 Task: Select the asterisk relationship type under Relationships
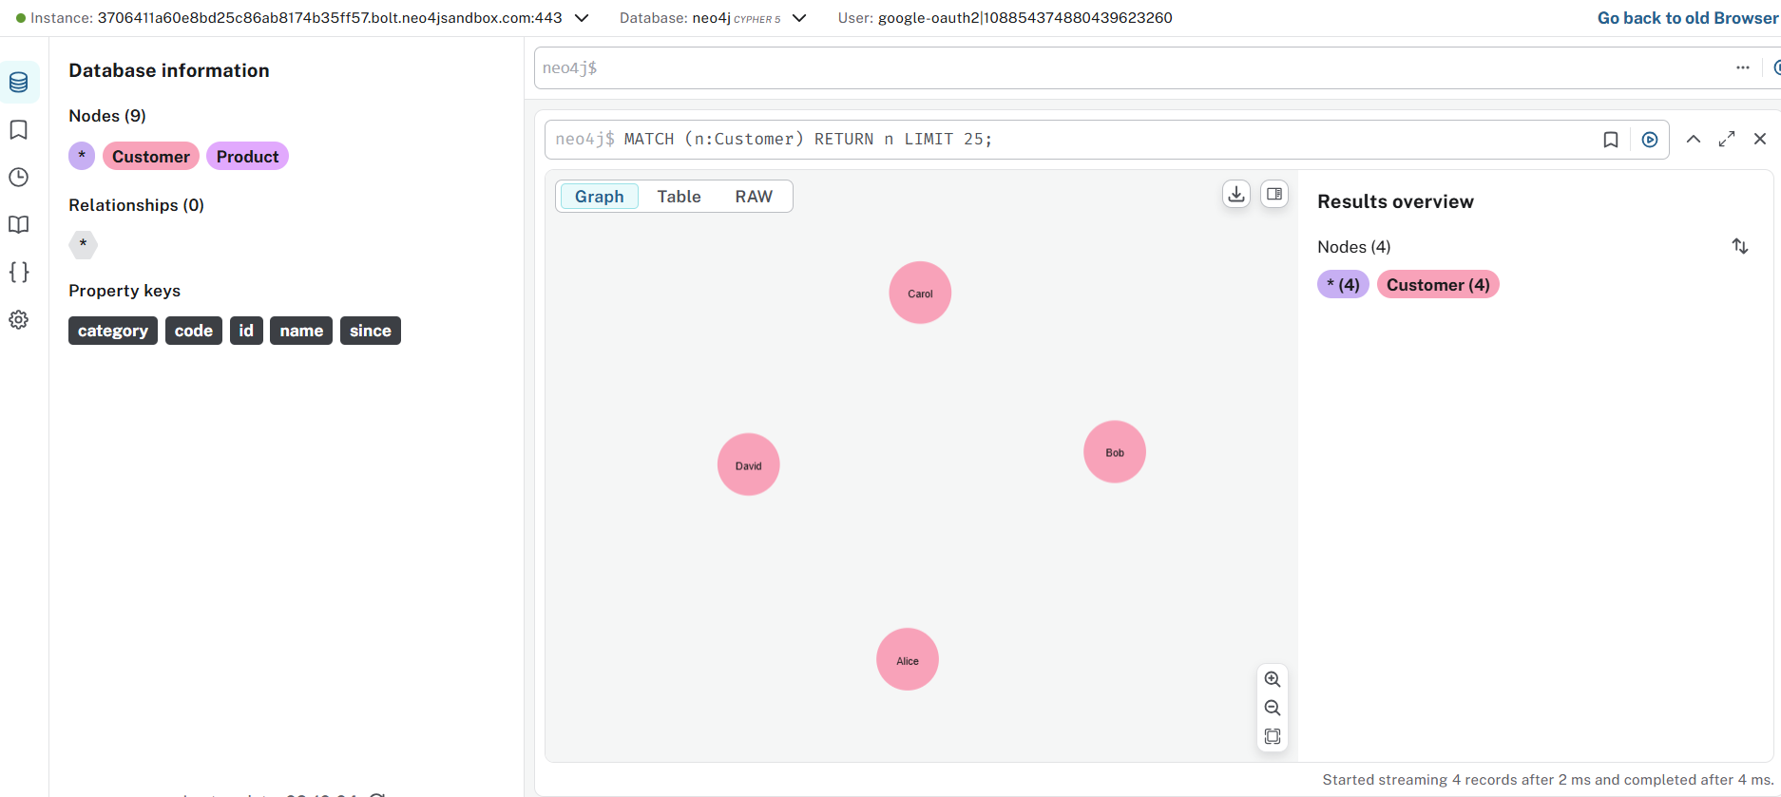coord(84,245)
